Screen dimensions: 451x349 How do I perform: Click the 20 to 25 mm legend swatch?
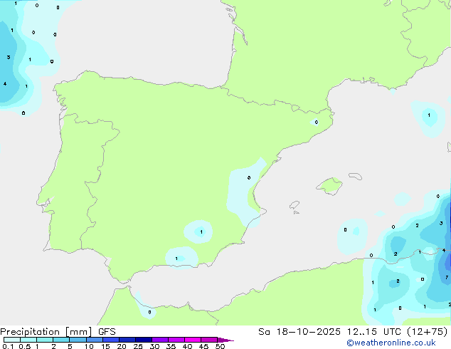point(127,340)
